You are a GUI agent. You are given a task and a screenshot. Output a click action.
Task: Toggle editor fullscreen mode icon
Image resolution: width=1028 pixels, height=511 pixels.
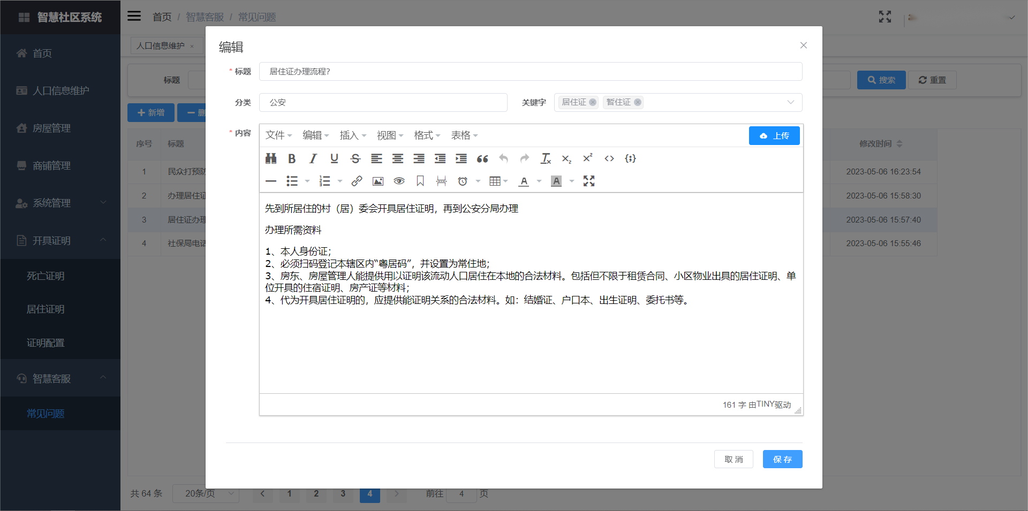click(589, 181)
